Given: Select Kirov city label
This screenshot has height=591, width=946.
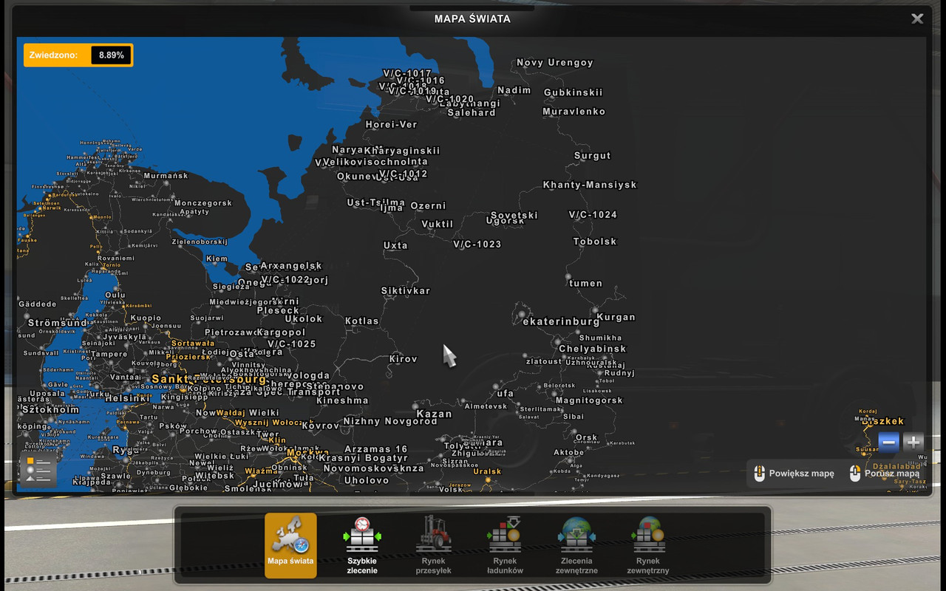Looking at the screenshot, I should [x=404, y=359].
